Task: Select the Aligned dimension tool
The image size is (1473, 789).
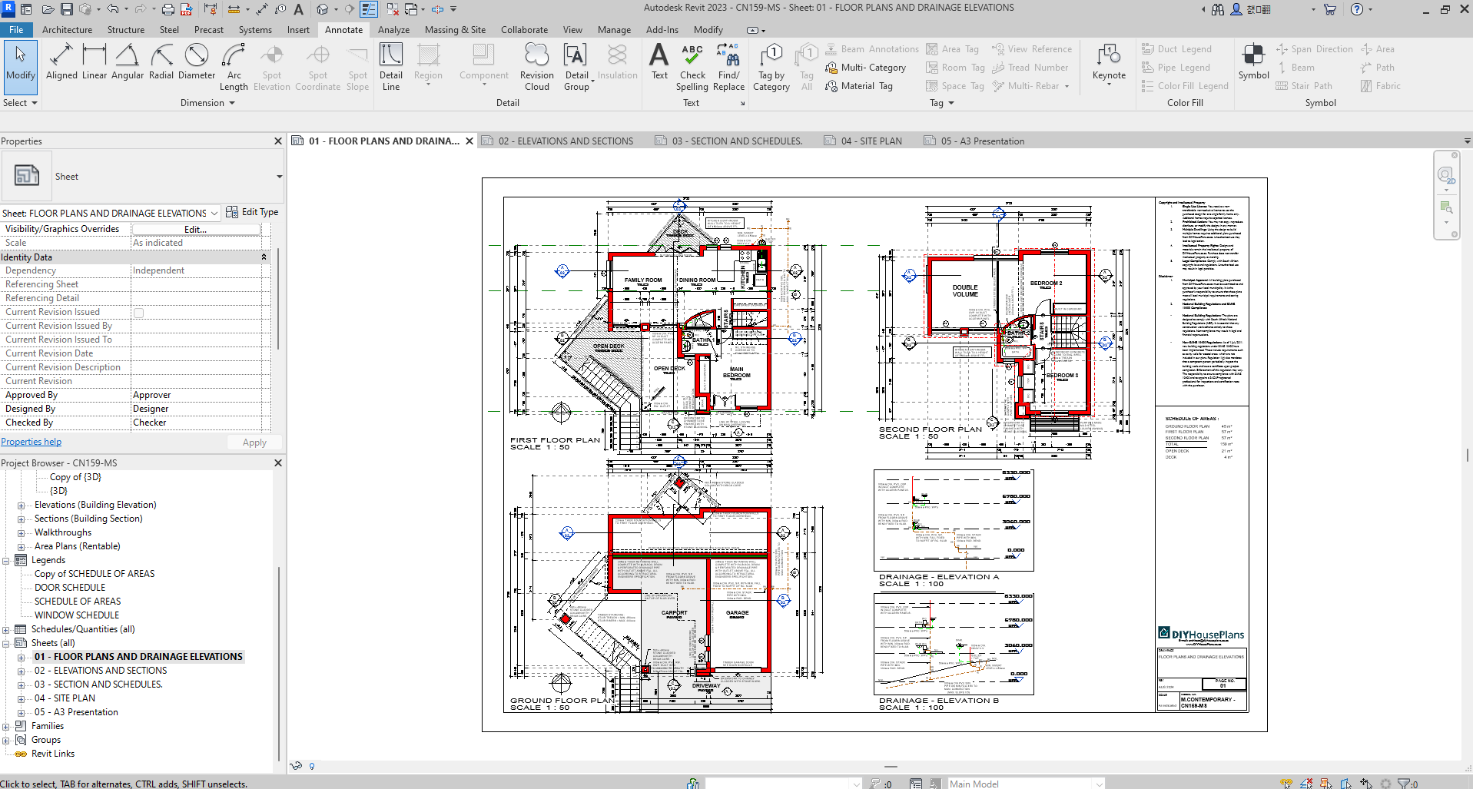Action: [61, 62]
